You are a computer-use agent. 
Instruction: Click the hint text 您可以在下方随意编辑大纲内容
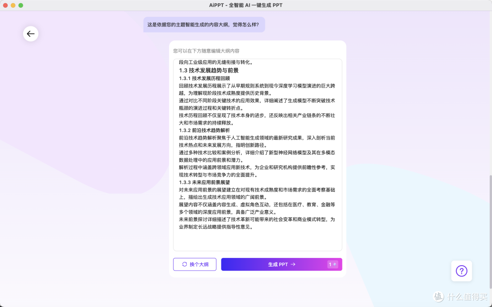206,51
